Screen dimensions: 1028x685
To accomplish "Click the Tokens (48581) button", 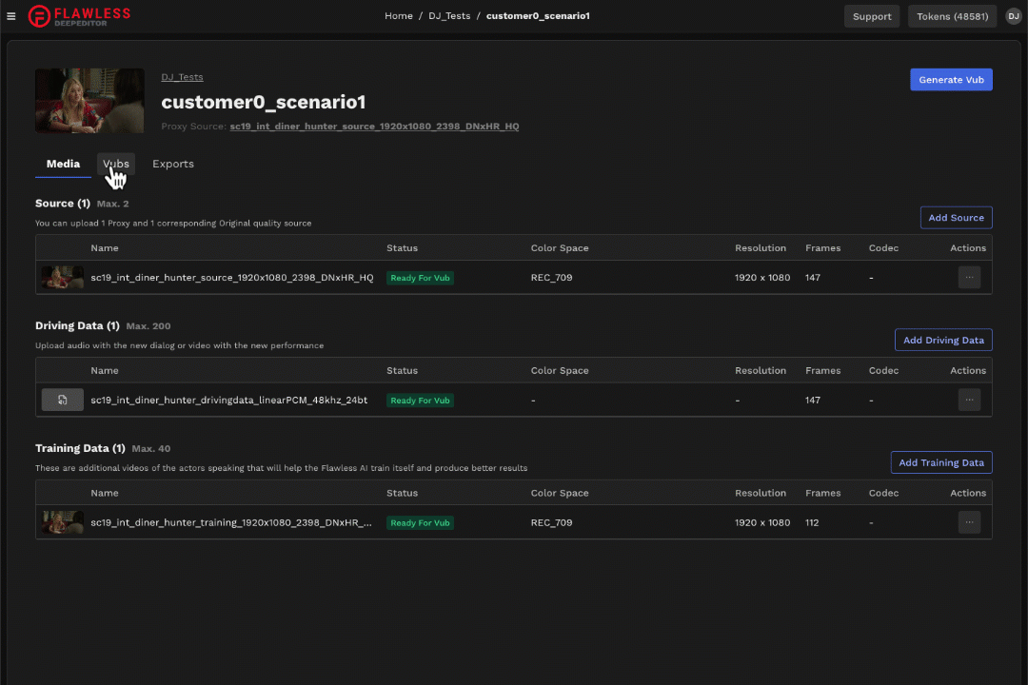I will [x=953, y=16].
